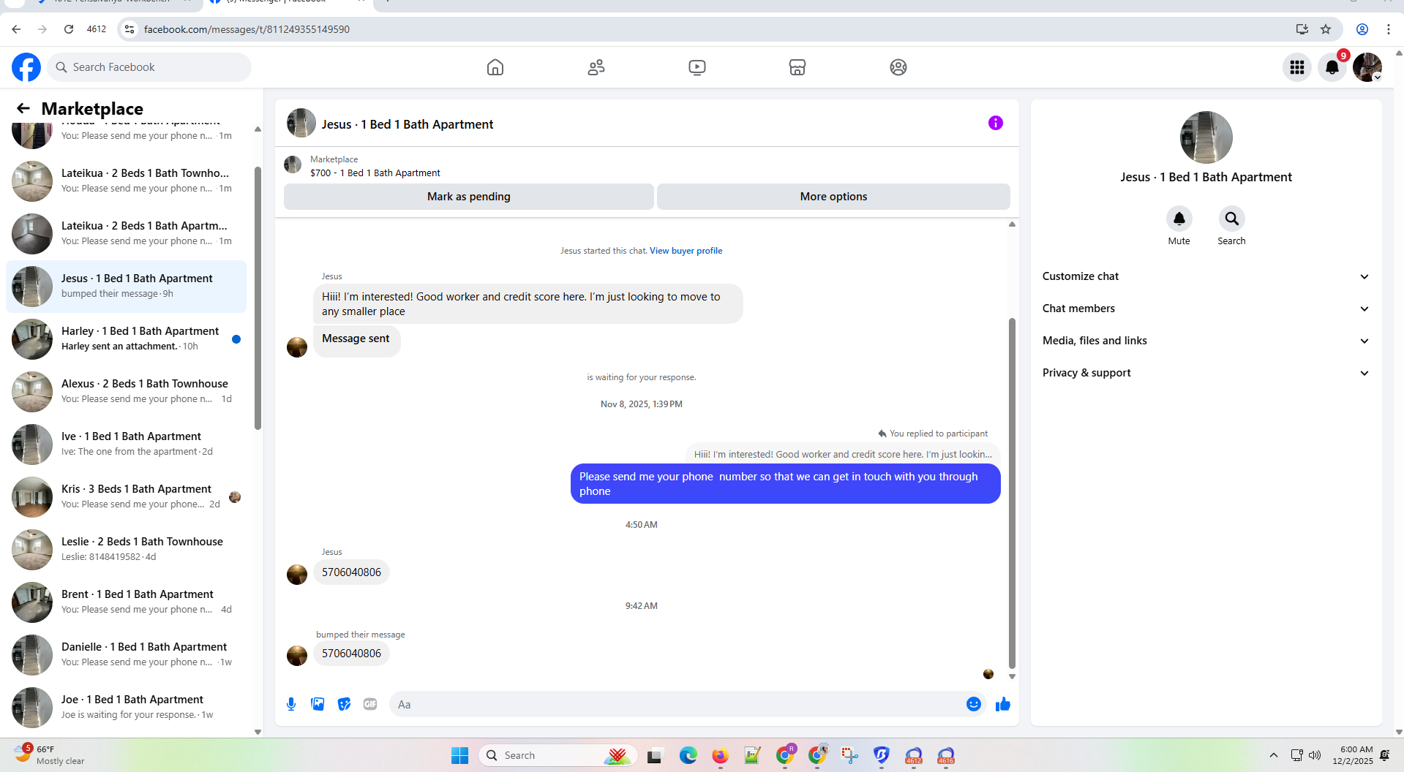The height and width of the screenshot is (772, 1404).
Task: Open Alexus 2 Beds 1 Bath Townhouse chat
Action: [126, 392]
